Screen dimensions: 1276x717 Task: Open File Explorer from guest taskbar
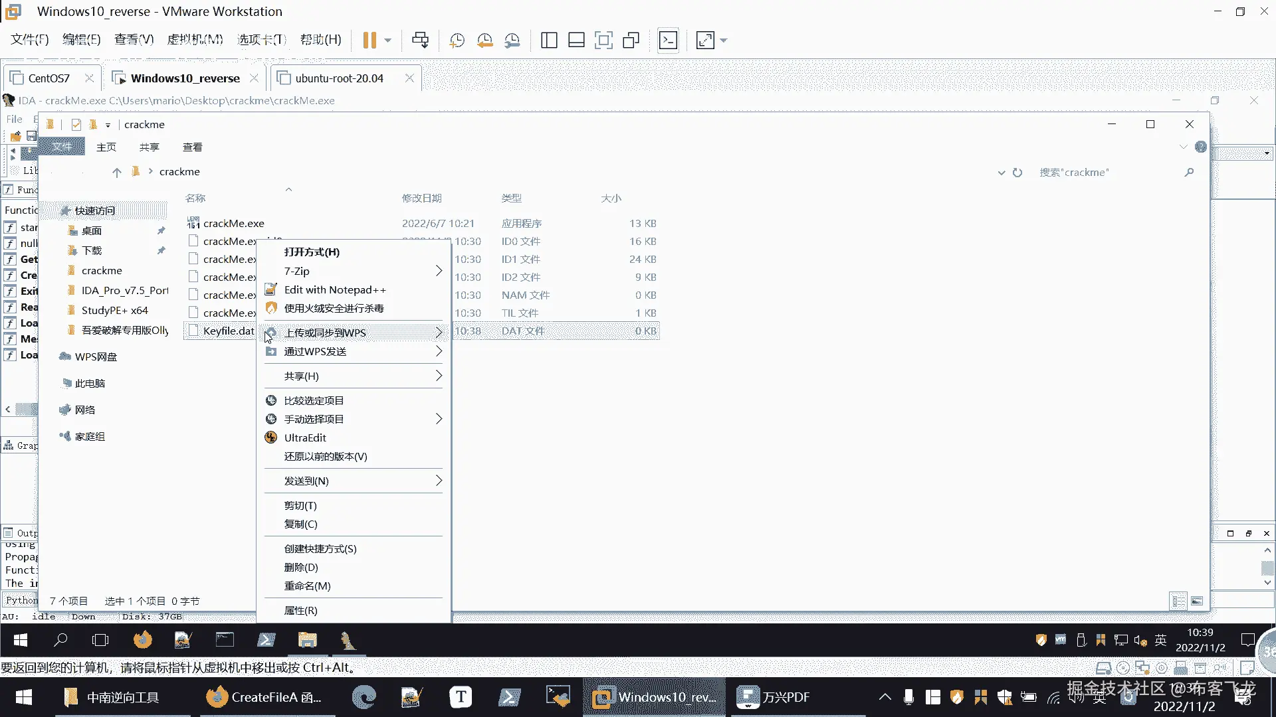[307, 640]
